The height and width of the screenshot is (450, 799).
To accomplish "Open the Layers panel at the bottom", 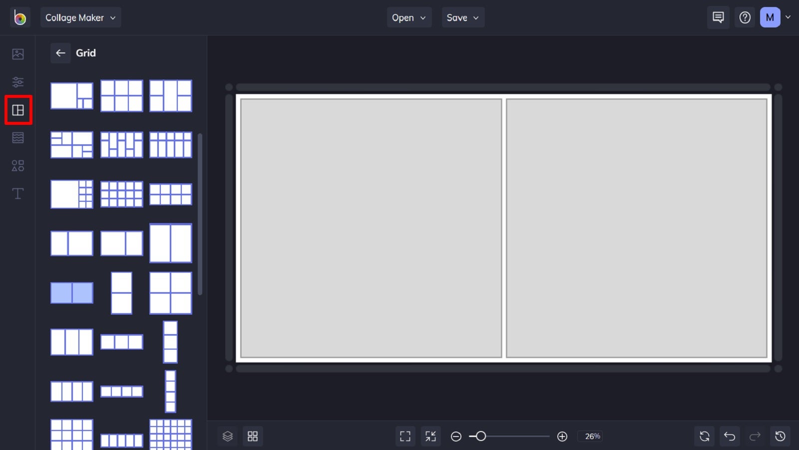I will coord(227,436).
